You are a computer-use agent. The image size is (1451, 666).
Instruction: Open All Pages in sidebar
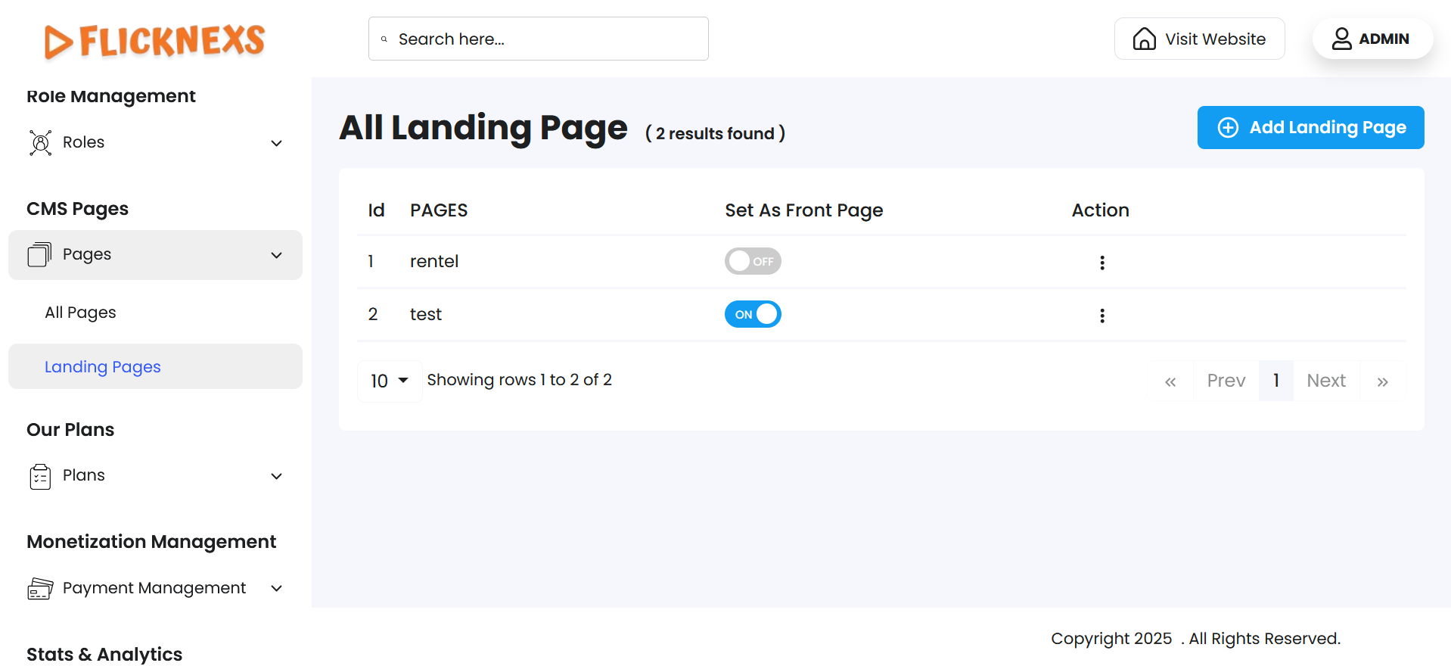[x=80, y=313]
